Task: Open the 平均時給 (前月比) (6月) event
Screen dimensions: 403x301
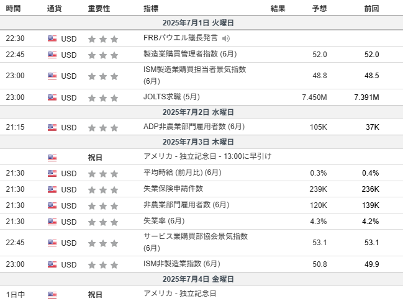Action: pos(182,173)
